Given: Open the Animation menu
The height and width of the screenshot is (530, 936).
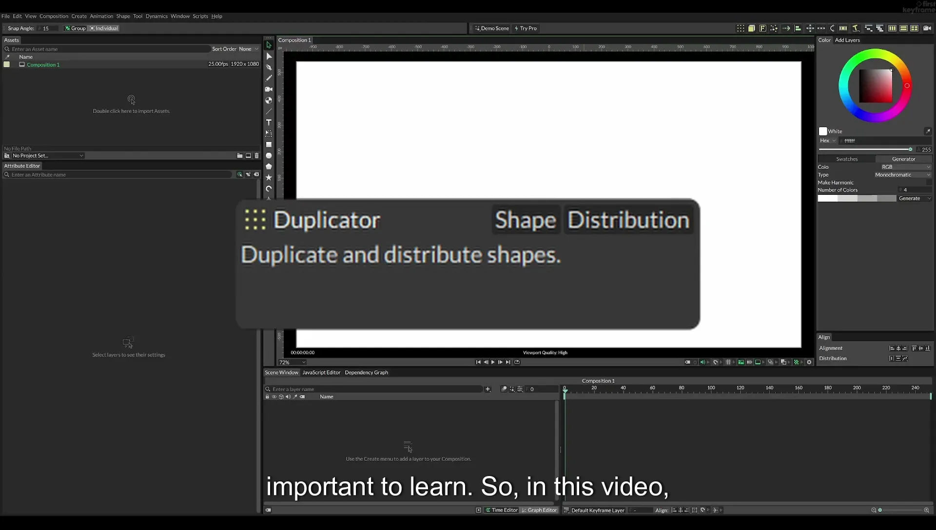Looking at the screenshot, I should 101,16.
